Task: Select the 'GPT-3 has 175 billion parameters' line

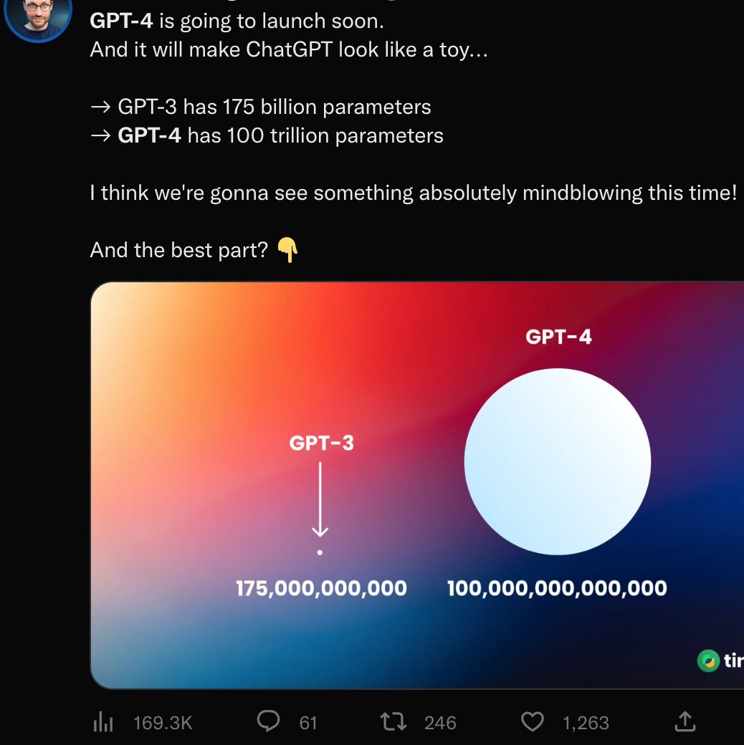Action: click(x=260, y=107)
